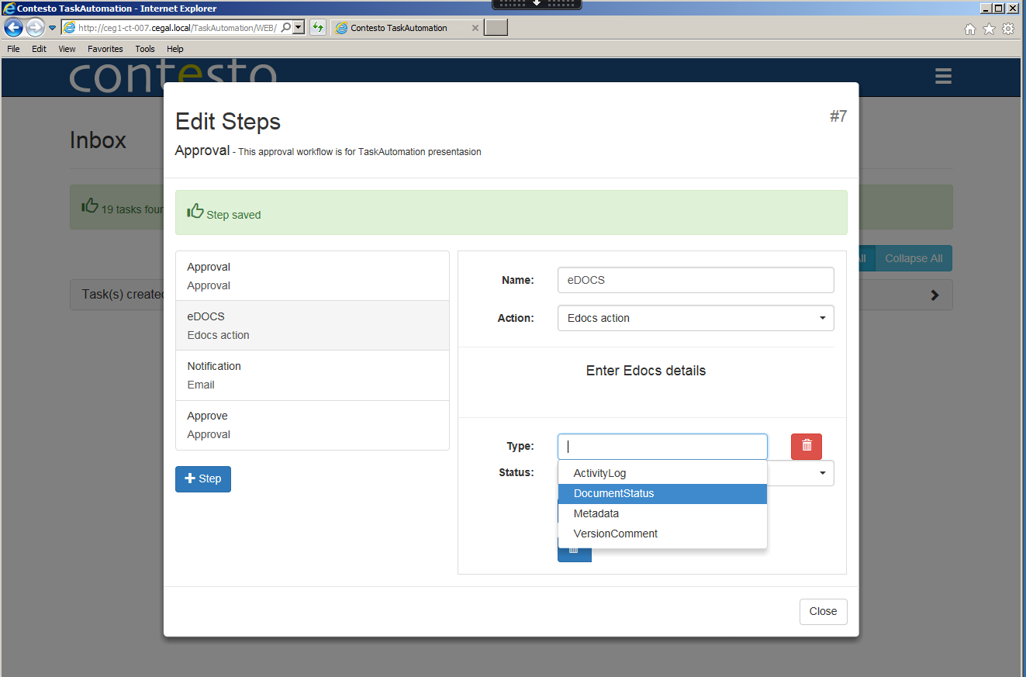Click the Edit Steps dialog title
The height and width of the screenshot is (677, 1026).
[x=228, y=122]
